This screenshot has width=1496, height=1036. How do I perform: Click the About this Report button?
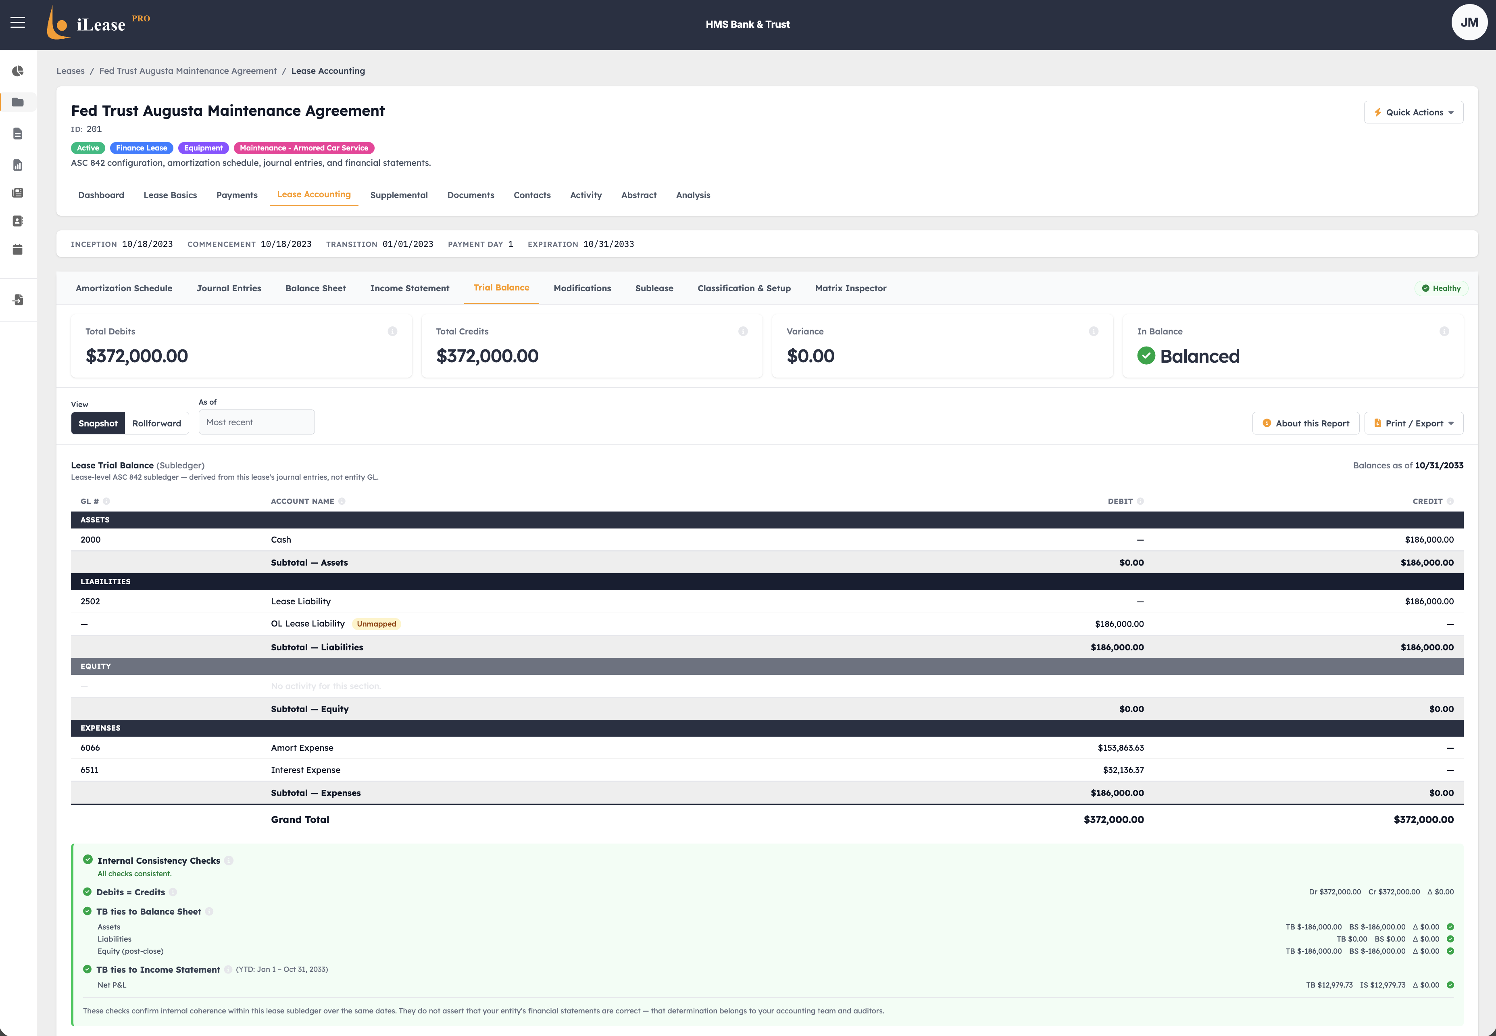pyautogui.click(x=1305, y=423)
